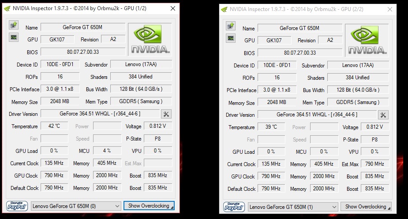Close the GPU (2/2) Inspector window
Image resolution: width=408 pixels, height=219 pixels.
click(390, 9)
